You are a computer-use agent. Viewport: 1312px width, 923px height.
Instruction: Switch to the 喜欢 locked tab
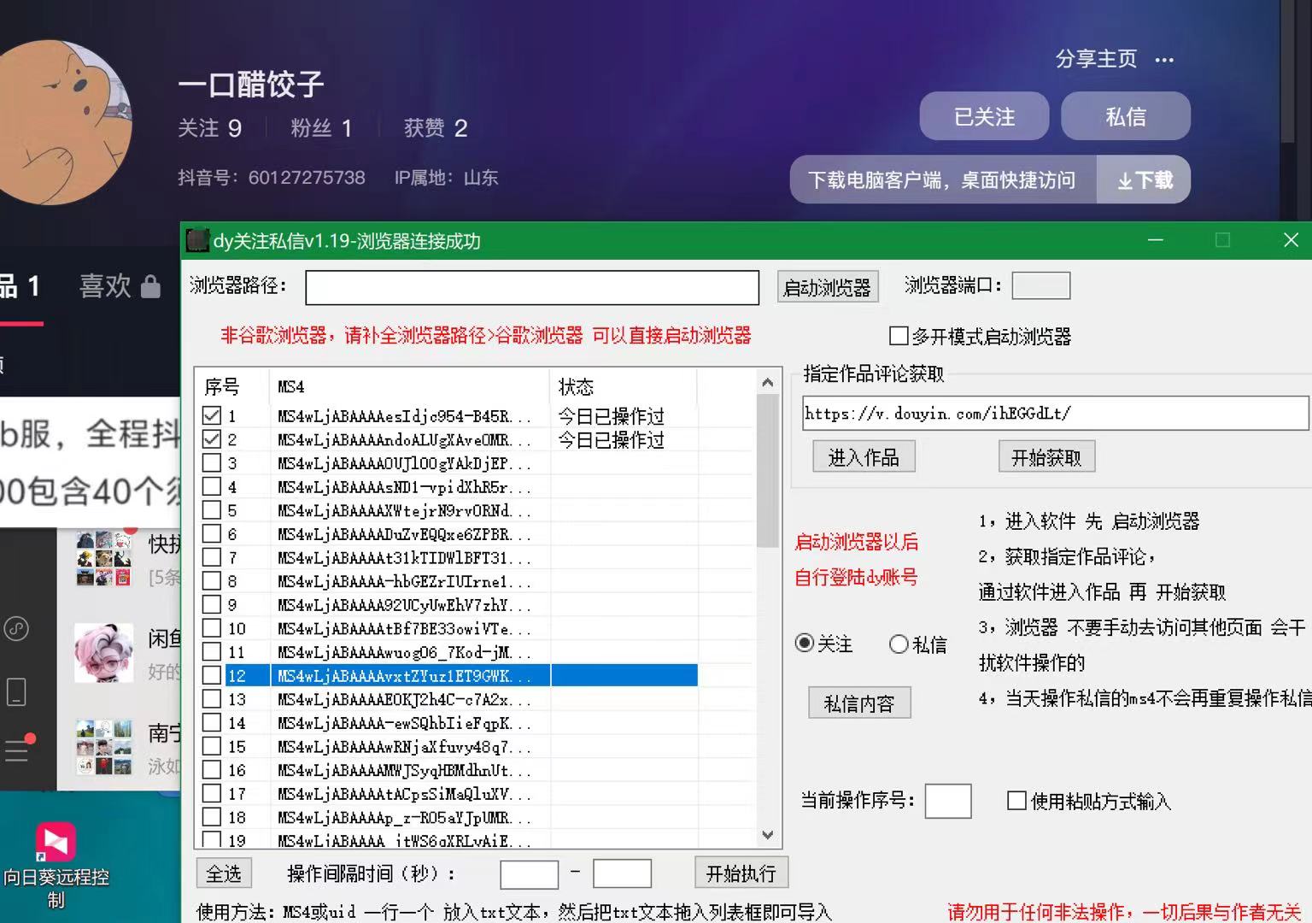pyautogui.click(x=120, y=286)
